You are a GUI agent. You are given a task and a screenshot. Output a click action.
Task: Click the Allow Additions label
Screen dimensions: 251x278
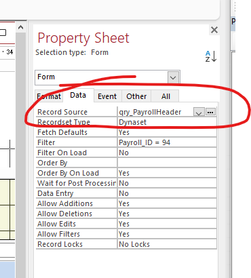tap(65, 203)
